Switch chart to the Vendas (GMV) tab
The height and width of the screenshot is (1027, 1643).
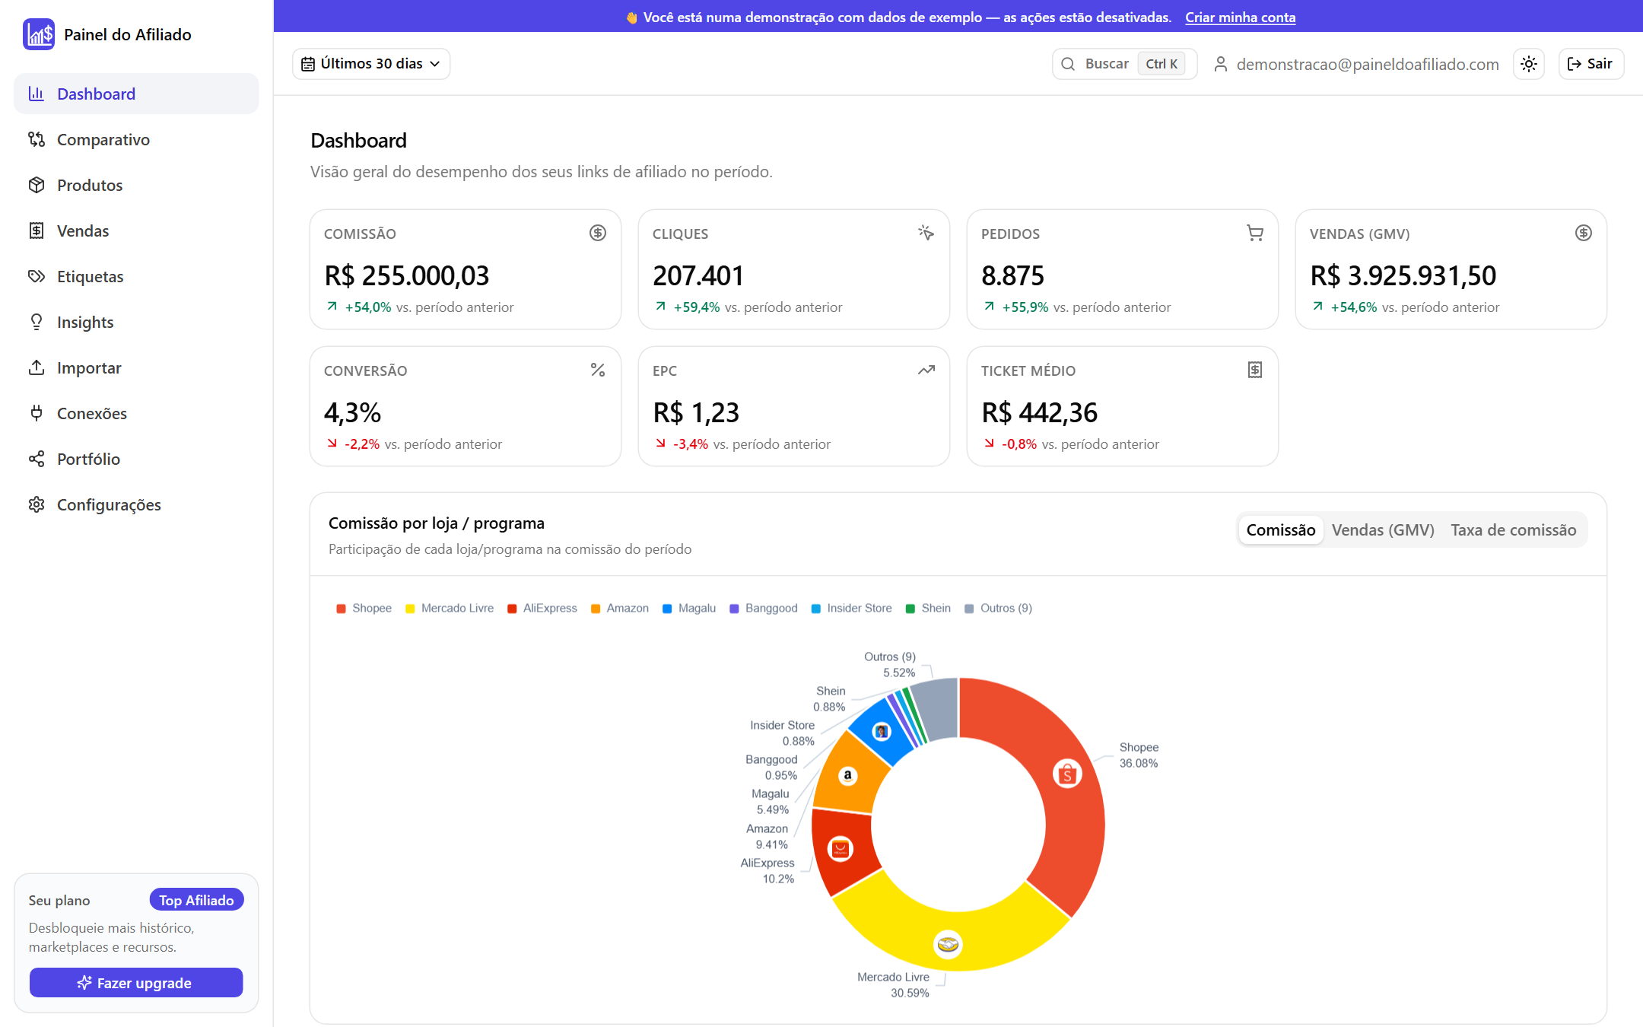click(1383, 529)
